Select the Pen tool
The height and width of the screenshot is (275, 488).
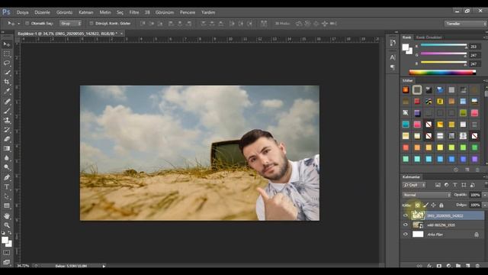click(x=7, y=177)
